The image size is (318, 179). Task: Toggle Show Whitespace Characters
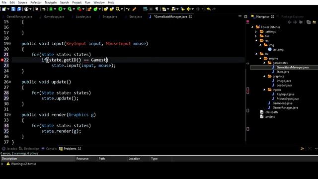click(x=157, y=9)
